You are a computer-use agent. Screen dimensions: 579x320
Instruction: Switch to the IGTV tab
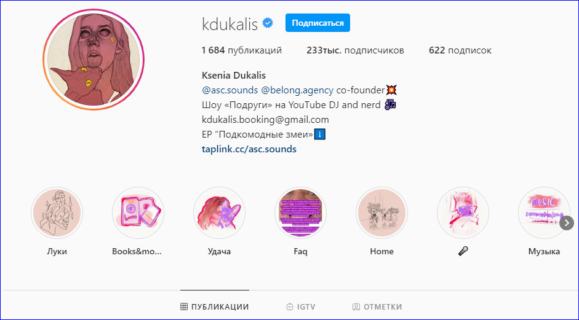[301, 306]
